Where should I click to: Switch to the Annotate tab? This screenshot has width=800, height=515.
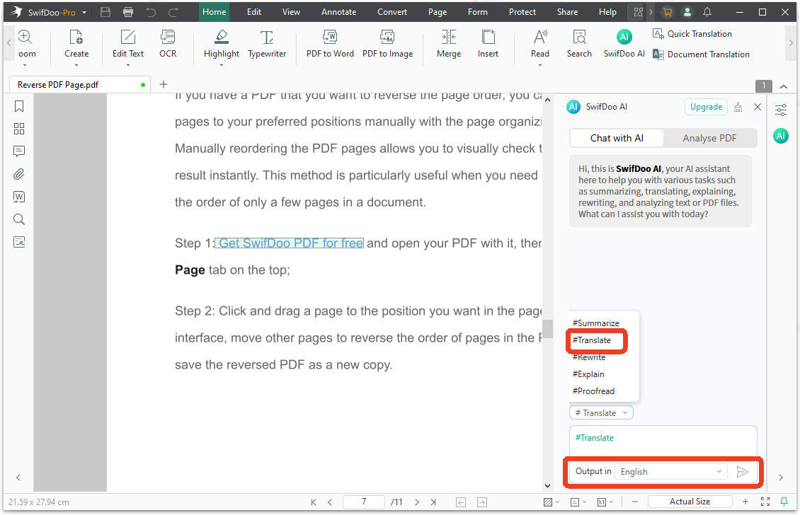[x=339, y=12]
